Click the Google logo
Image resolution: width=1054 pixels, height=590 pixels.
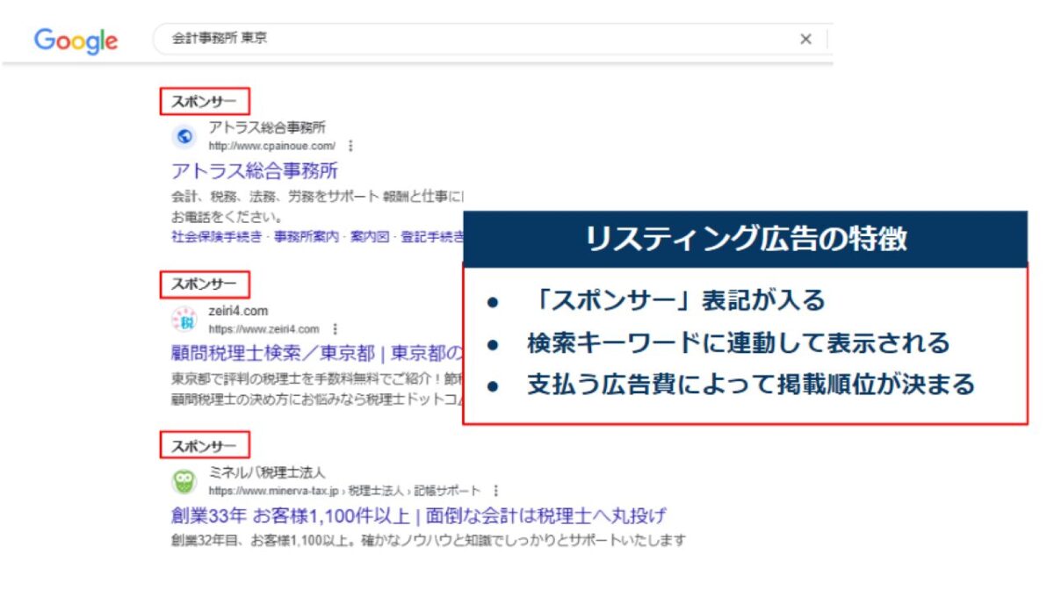tap(76, 40)
